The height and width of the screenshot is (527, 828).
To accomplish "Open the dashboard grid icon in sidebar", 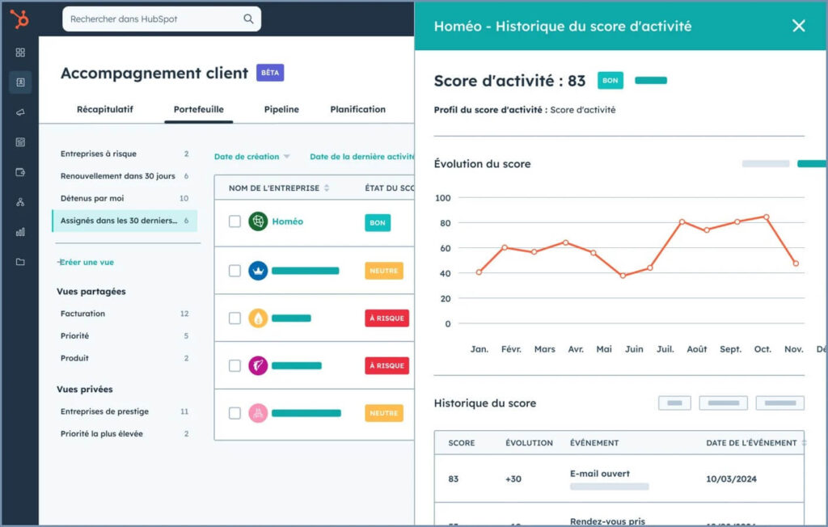I will [20, 53].
